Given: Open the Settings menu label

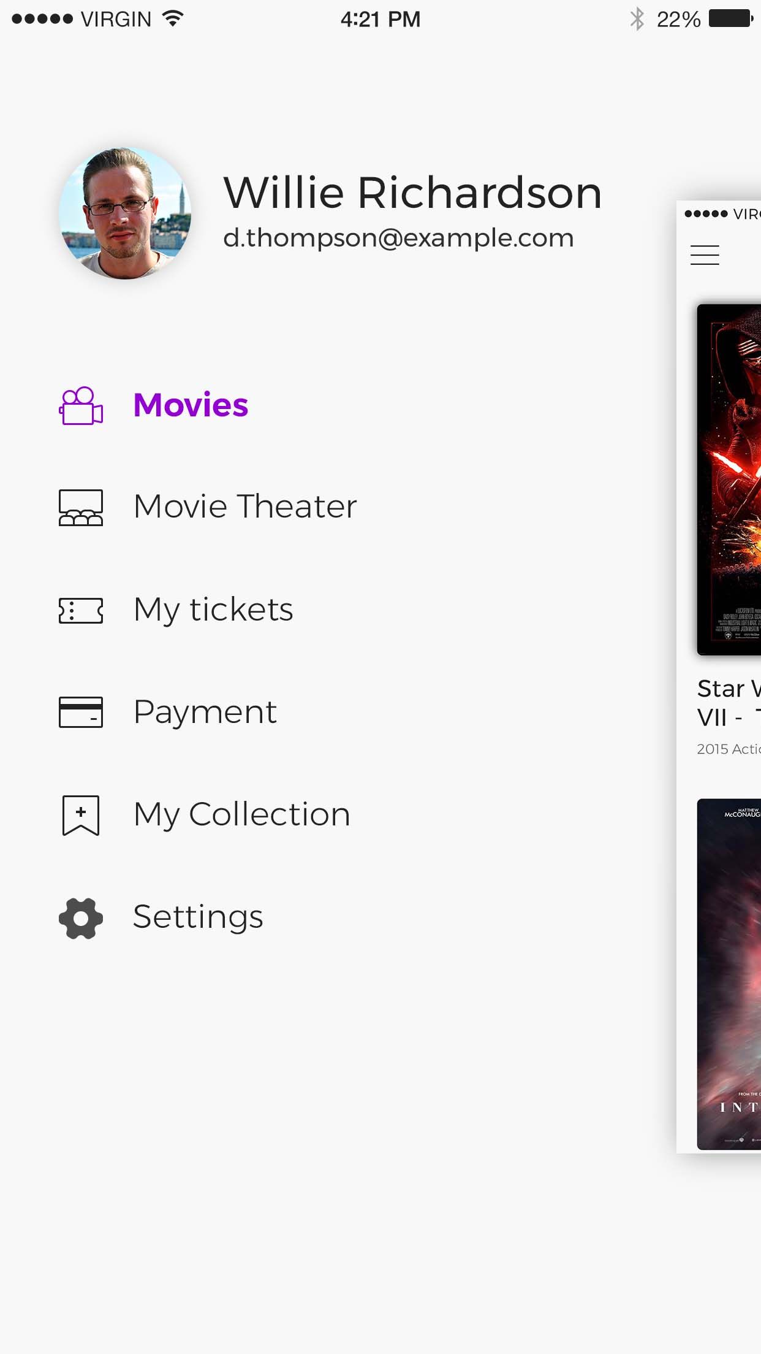Looking at the screenshot, I should coord(198,917).
